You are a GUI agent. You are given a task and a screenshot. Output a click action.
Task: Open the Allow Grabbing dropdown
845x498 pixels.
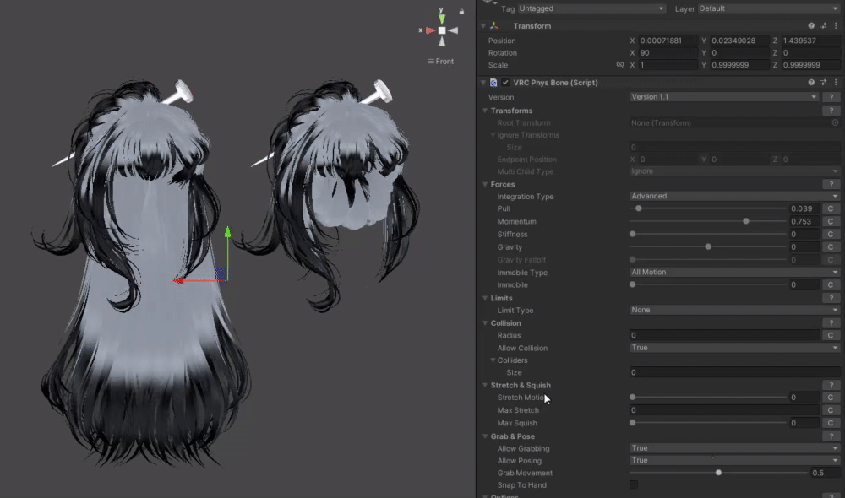coord(734,448)
